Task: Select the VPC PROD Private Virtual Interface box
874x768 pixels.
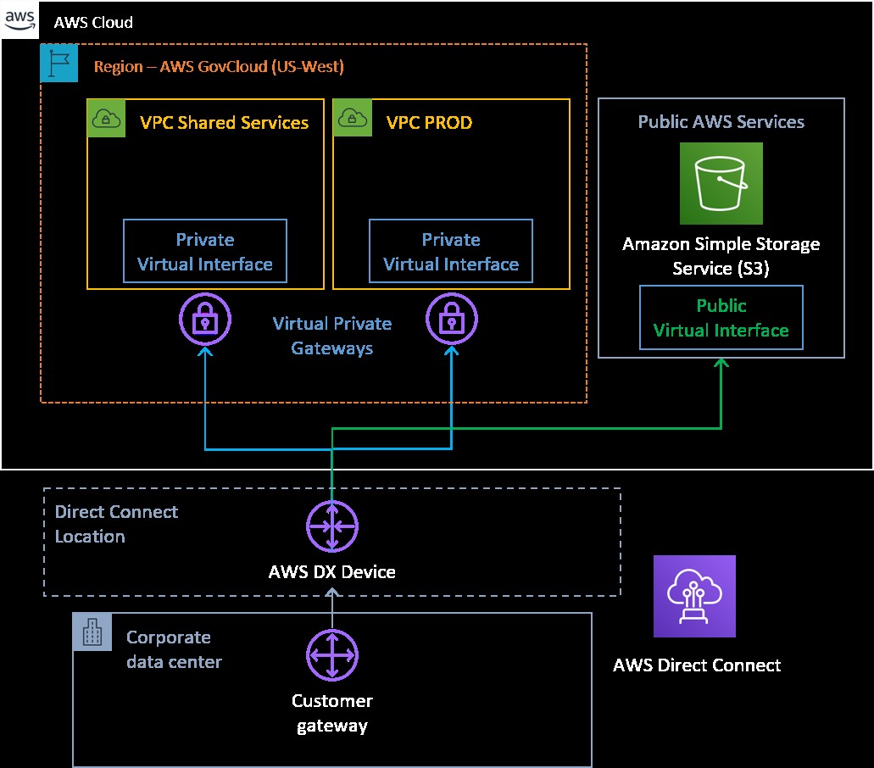Action: pyautogui.click(x=451, y=251)
